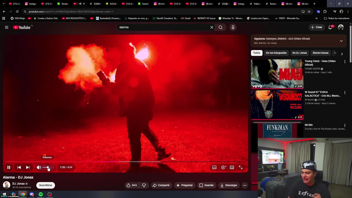Open options for Young Cister miau video
Screen dimensions: 352x198
345,62
